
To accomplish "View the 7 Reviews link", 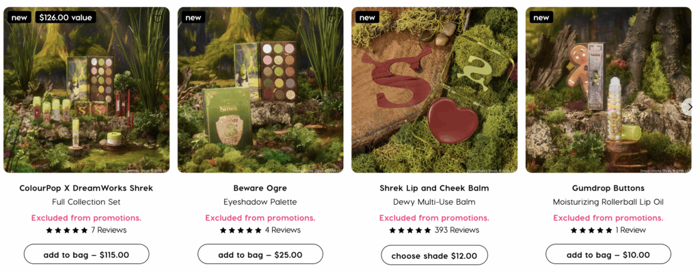I will point(109,231).
